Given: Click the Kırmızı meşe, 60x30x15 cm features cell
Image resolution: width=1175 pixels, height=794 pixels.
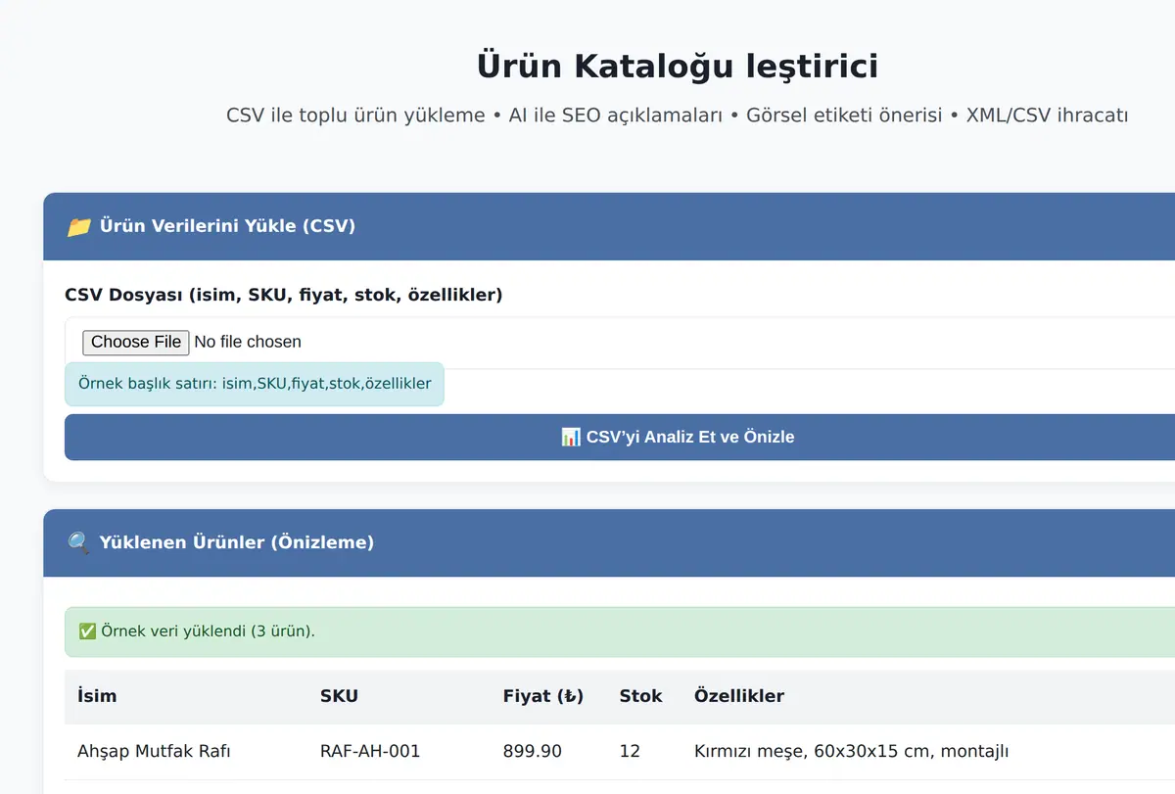Looking at the screenshot, I should click(x=852, y=751).
